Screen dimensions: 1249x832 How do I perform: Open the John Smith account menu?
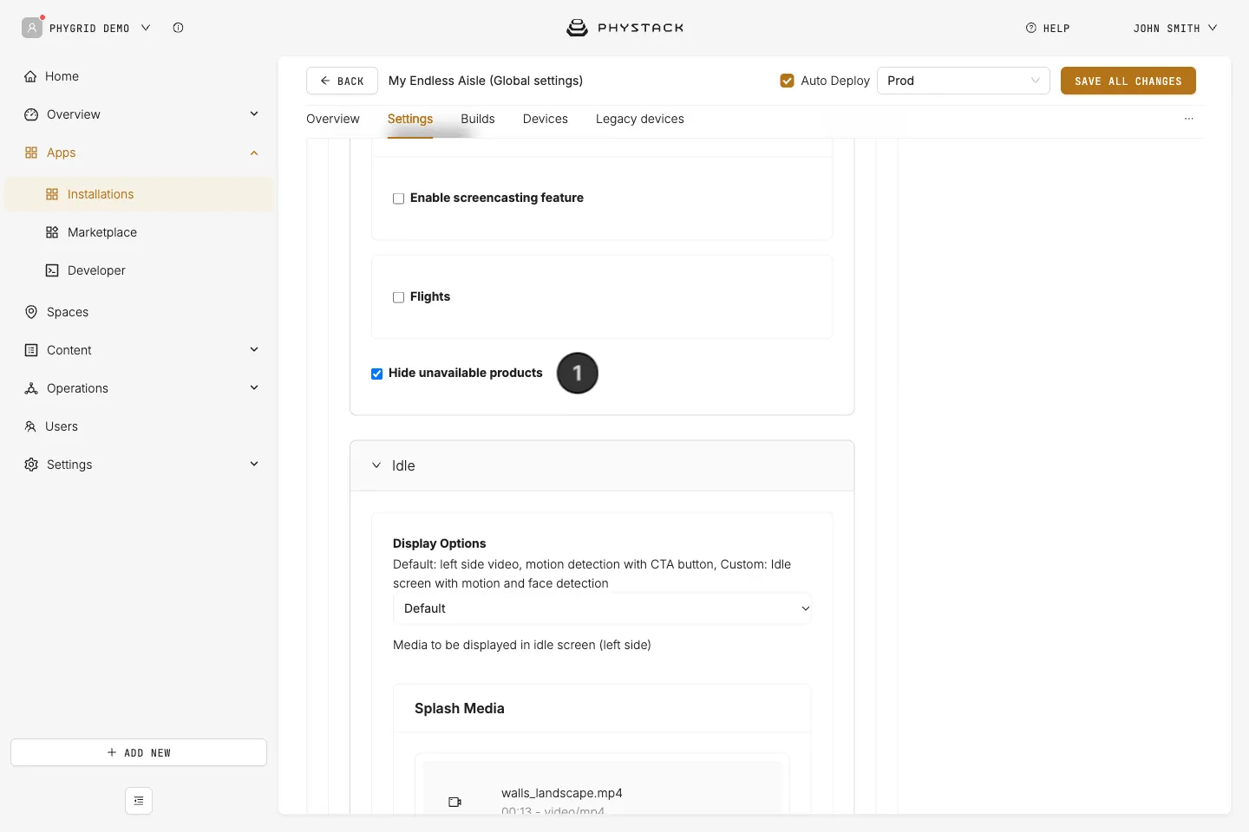(x=1175, y=29)
